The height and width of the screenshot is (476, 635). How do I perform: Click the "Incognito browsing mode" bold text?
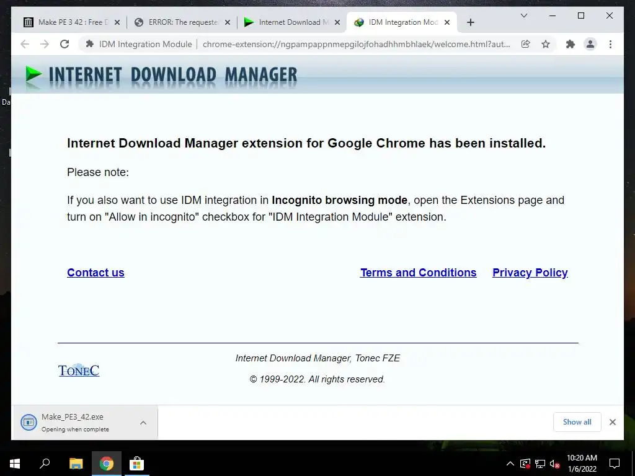[339, 200]
